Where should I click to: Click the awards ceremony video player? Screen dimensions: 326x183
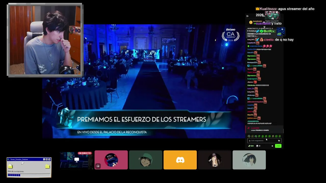[144, 81]
